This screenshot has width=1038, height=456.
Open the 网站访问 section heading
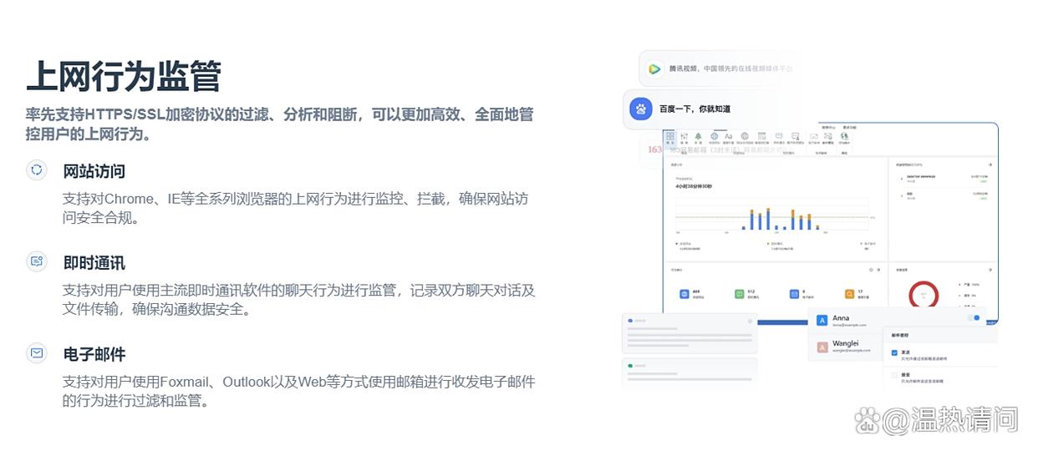[94, 171]
